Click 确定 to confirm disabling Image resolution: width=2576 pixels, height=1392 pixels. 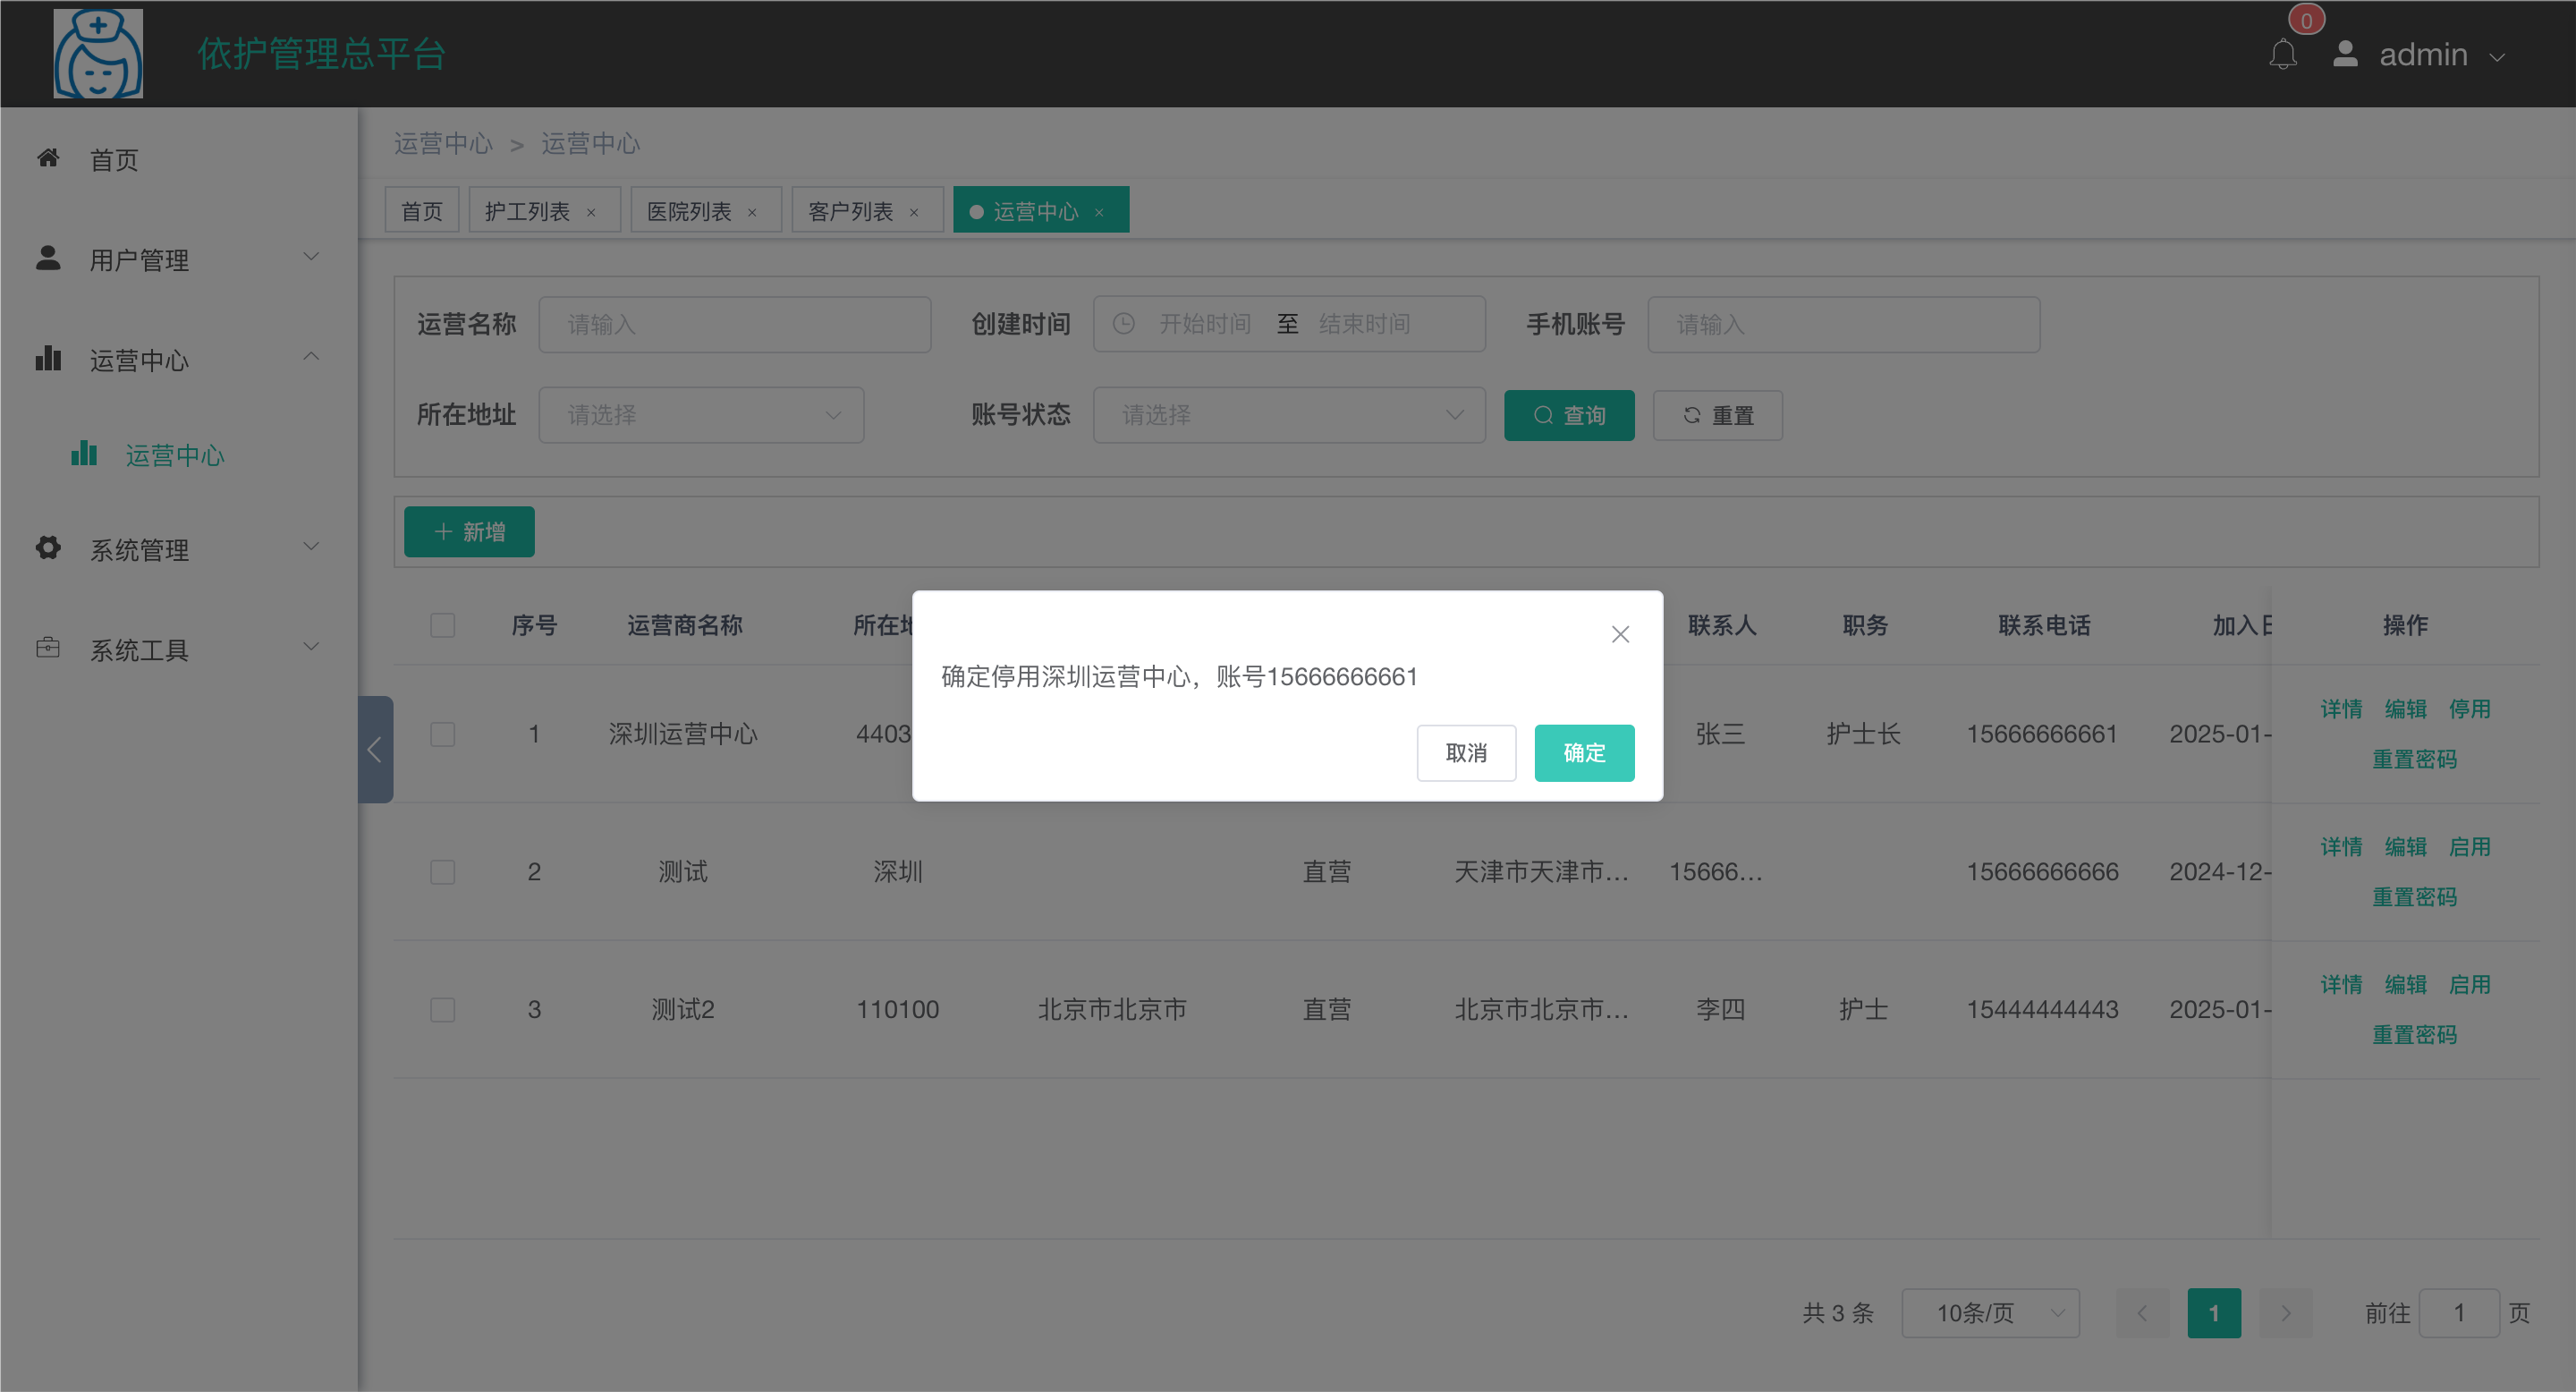point(1584,753)
